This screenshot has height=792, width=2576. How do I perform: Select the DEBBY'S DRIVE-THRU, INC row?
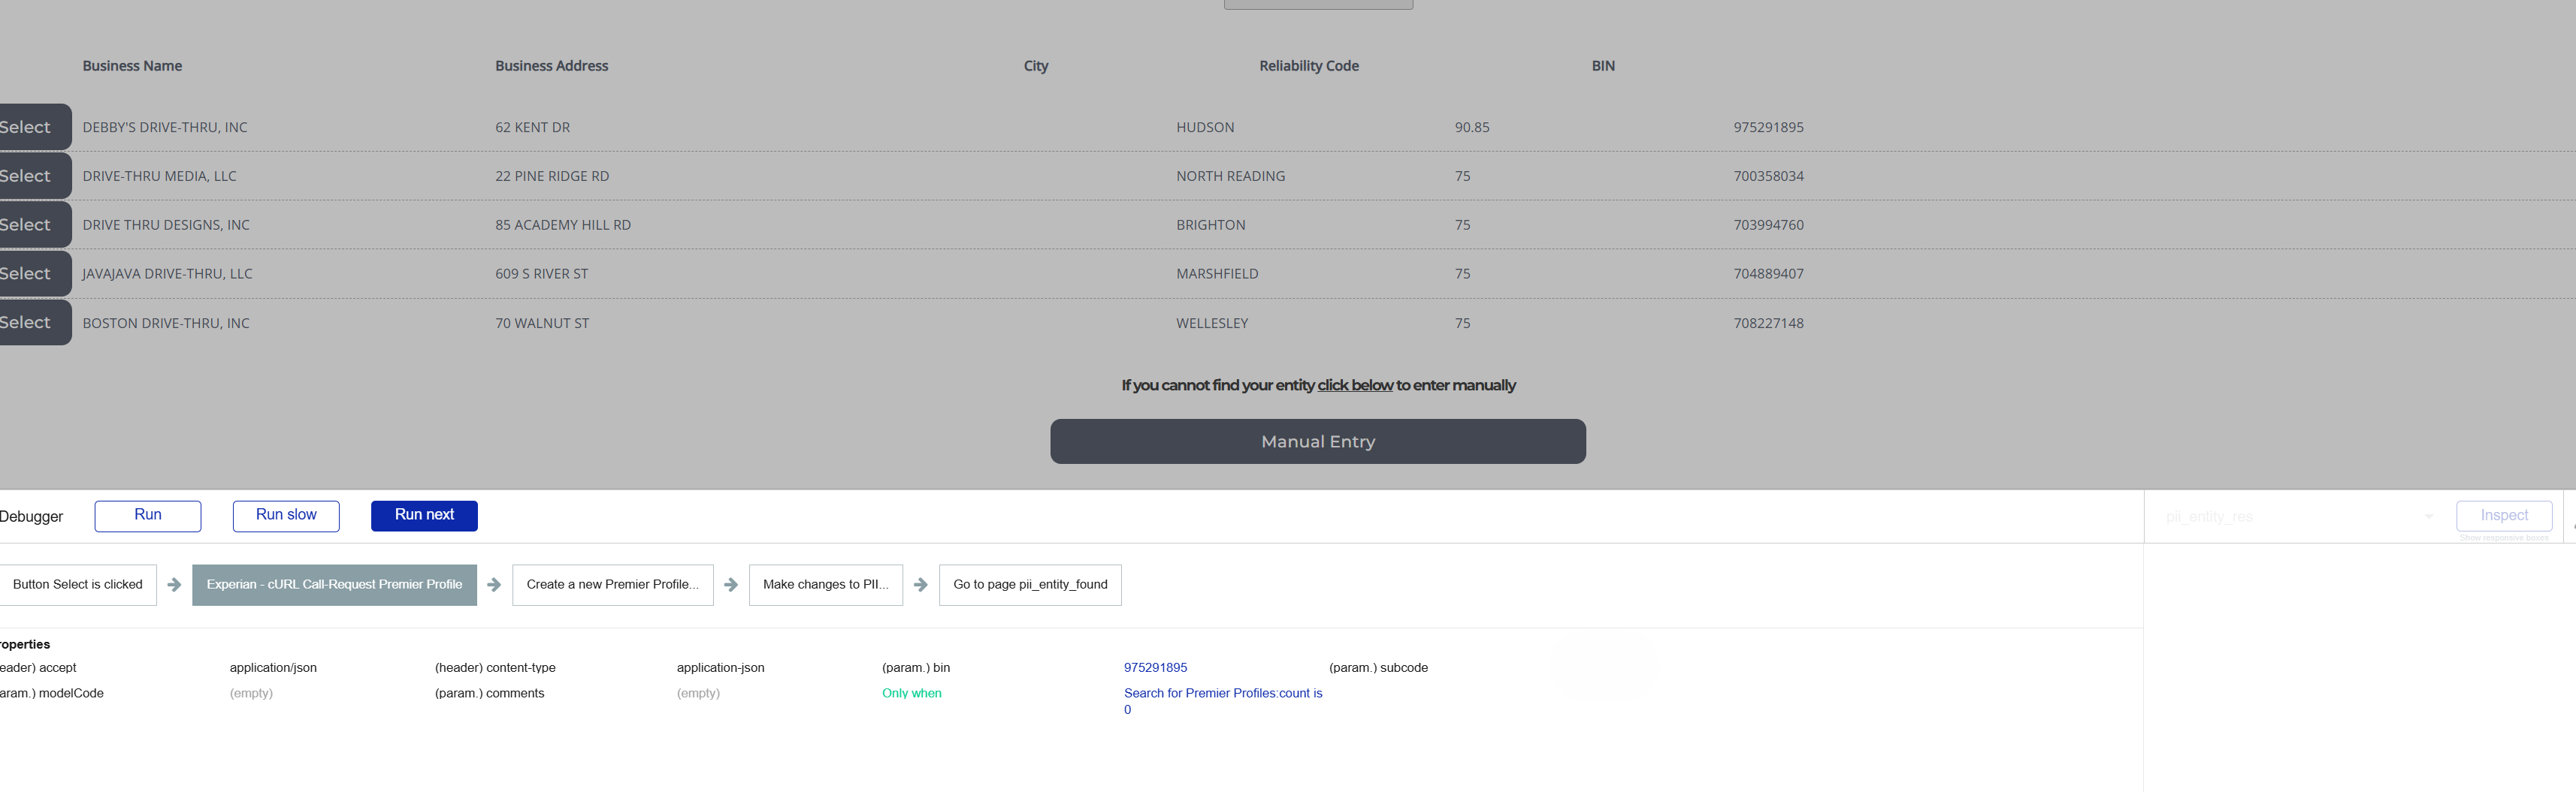pyautogui.click(x=30, y=127)
